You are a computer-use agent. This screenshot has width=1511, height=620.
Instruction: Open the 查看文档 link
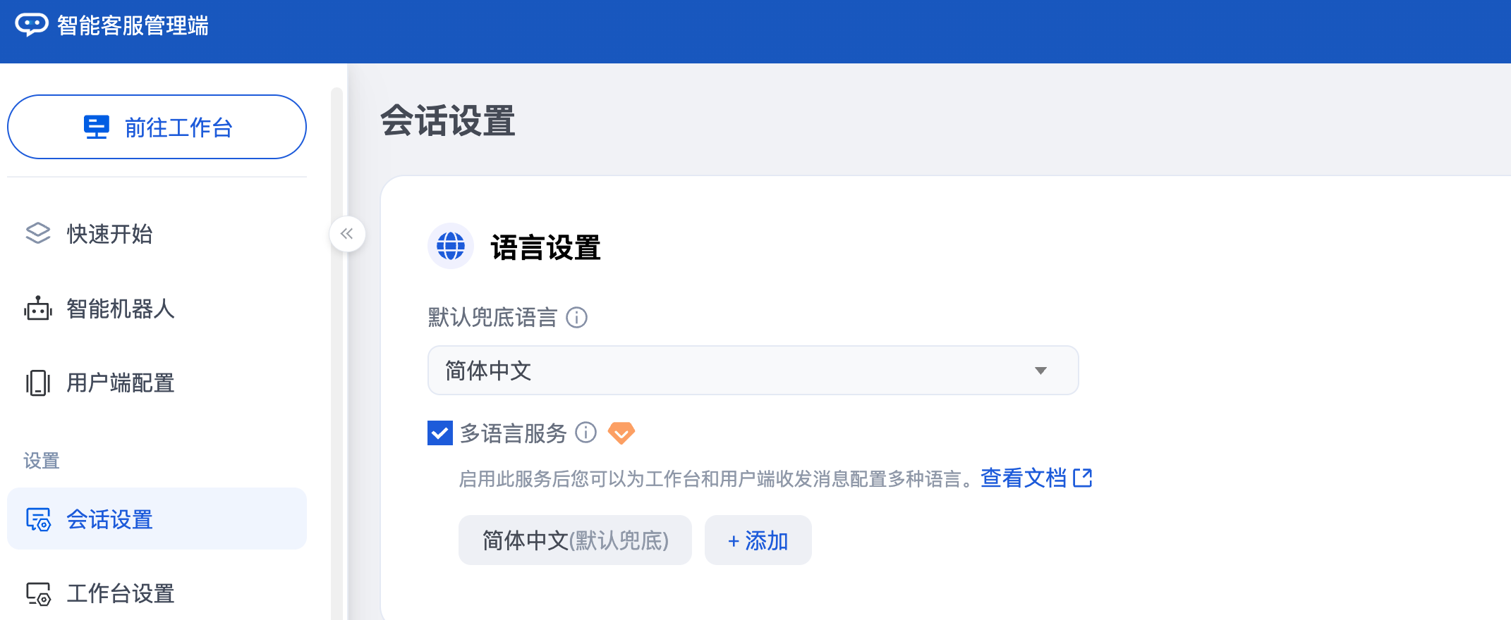[x=1036, y=478]
